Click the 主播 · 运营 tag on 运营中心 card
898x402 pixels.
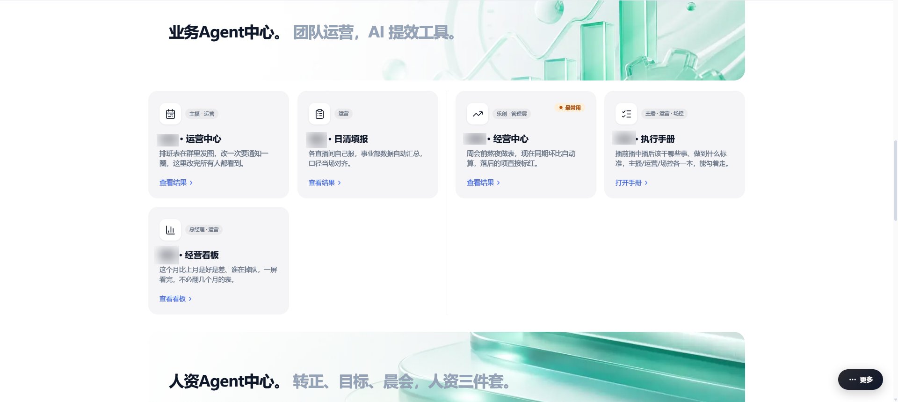[x=202, y=114]
